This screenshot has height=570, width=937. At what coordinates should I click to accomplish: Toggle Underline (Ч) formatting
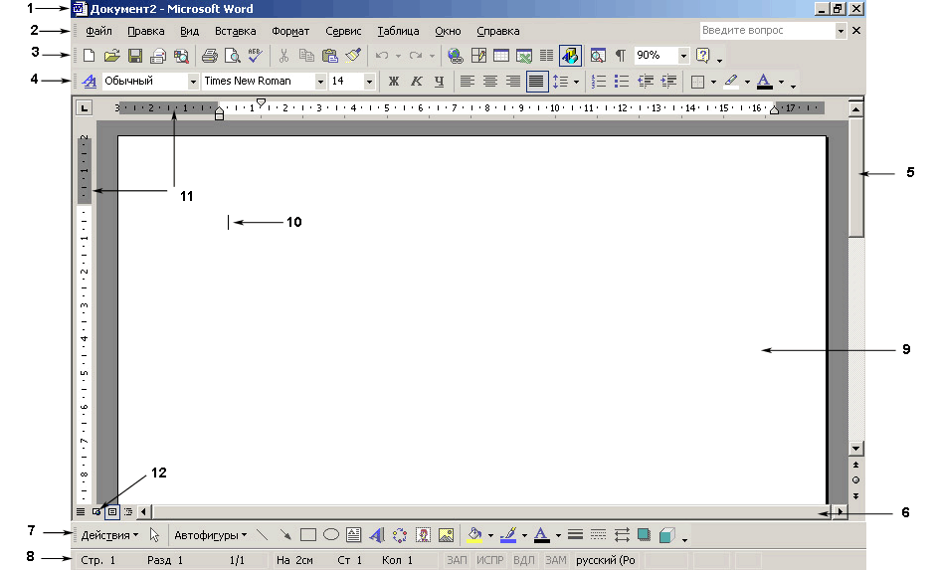(x=440, y=82)
